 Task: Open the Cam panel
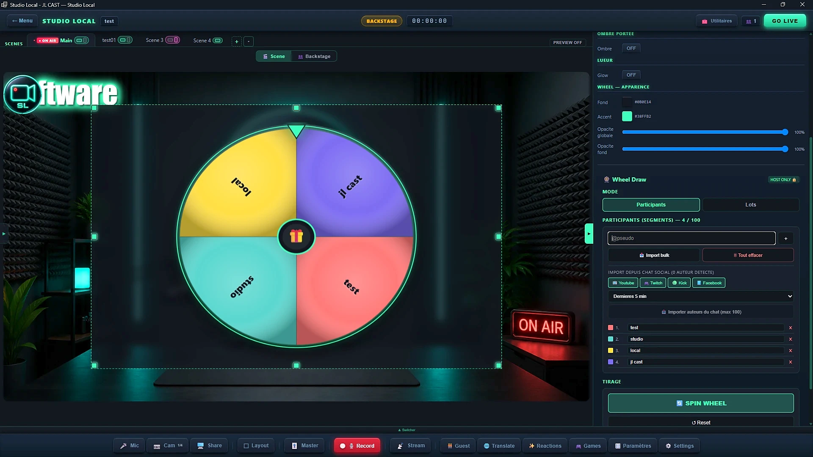(x=168, y=446)
